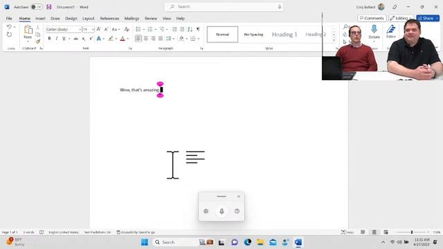Screen dimensions: 443x249
Task: Toggle Italic formatting
Action: click(57, 39)
